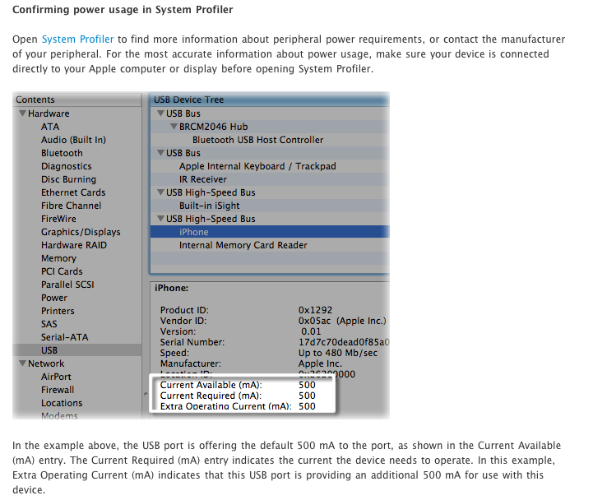Select Ethernet Cards in the sidebar
Image resolution: width=593 pixels, height=500 pixels.
point(73,192)
